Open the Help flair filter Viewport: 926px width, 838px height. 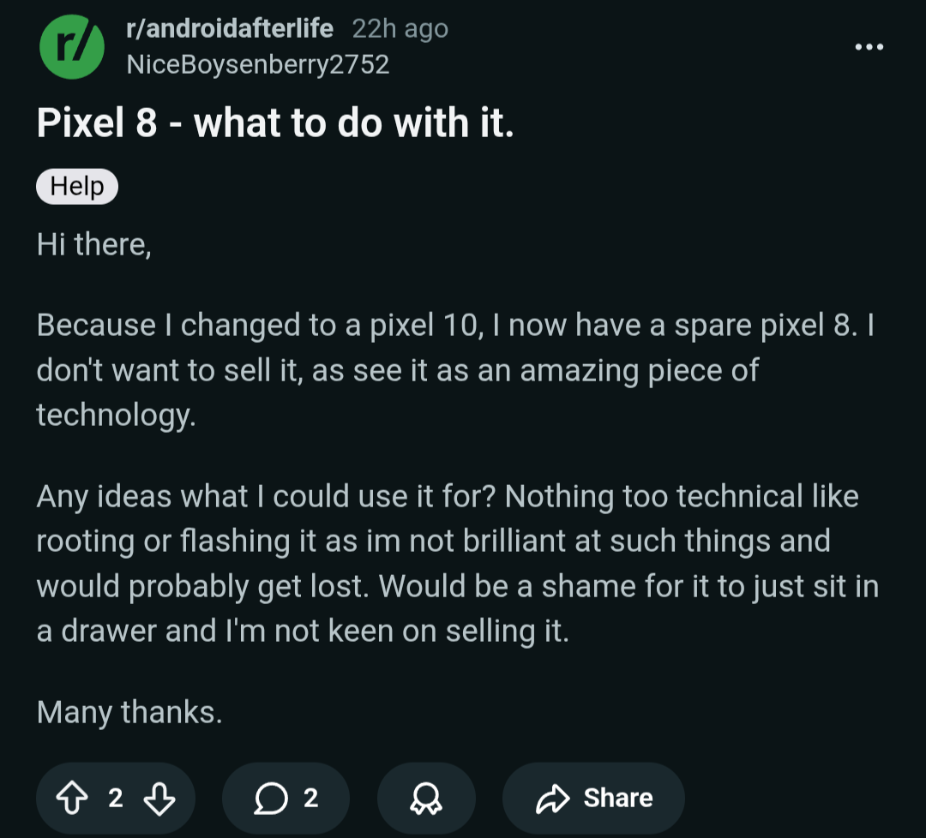pyautogui.click(x=76, y=186)
